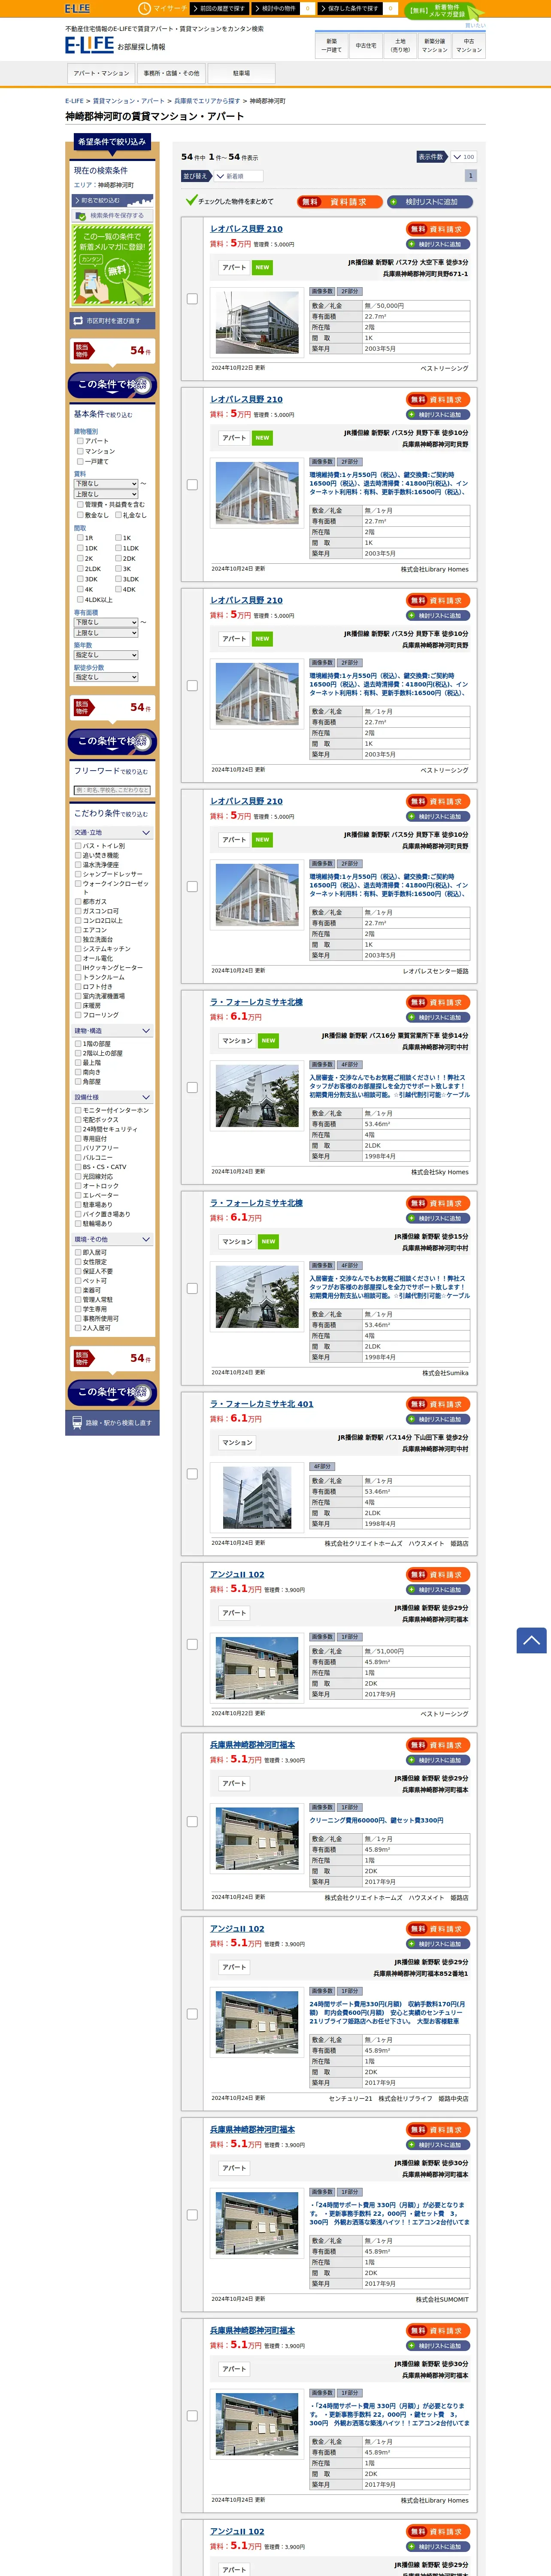Select the 事務所・店舗・その他 tab
This screenshot has width=551, height=2576.
point(171,73)
